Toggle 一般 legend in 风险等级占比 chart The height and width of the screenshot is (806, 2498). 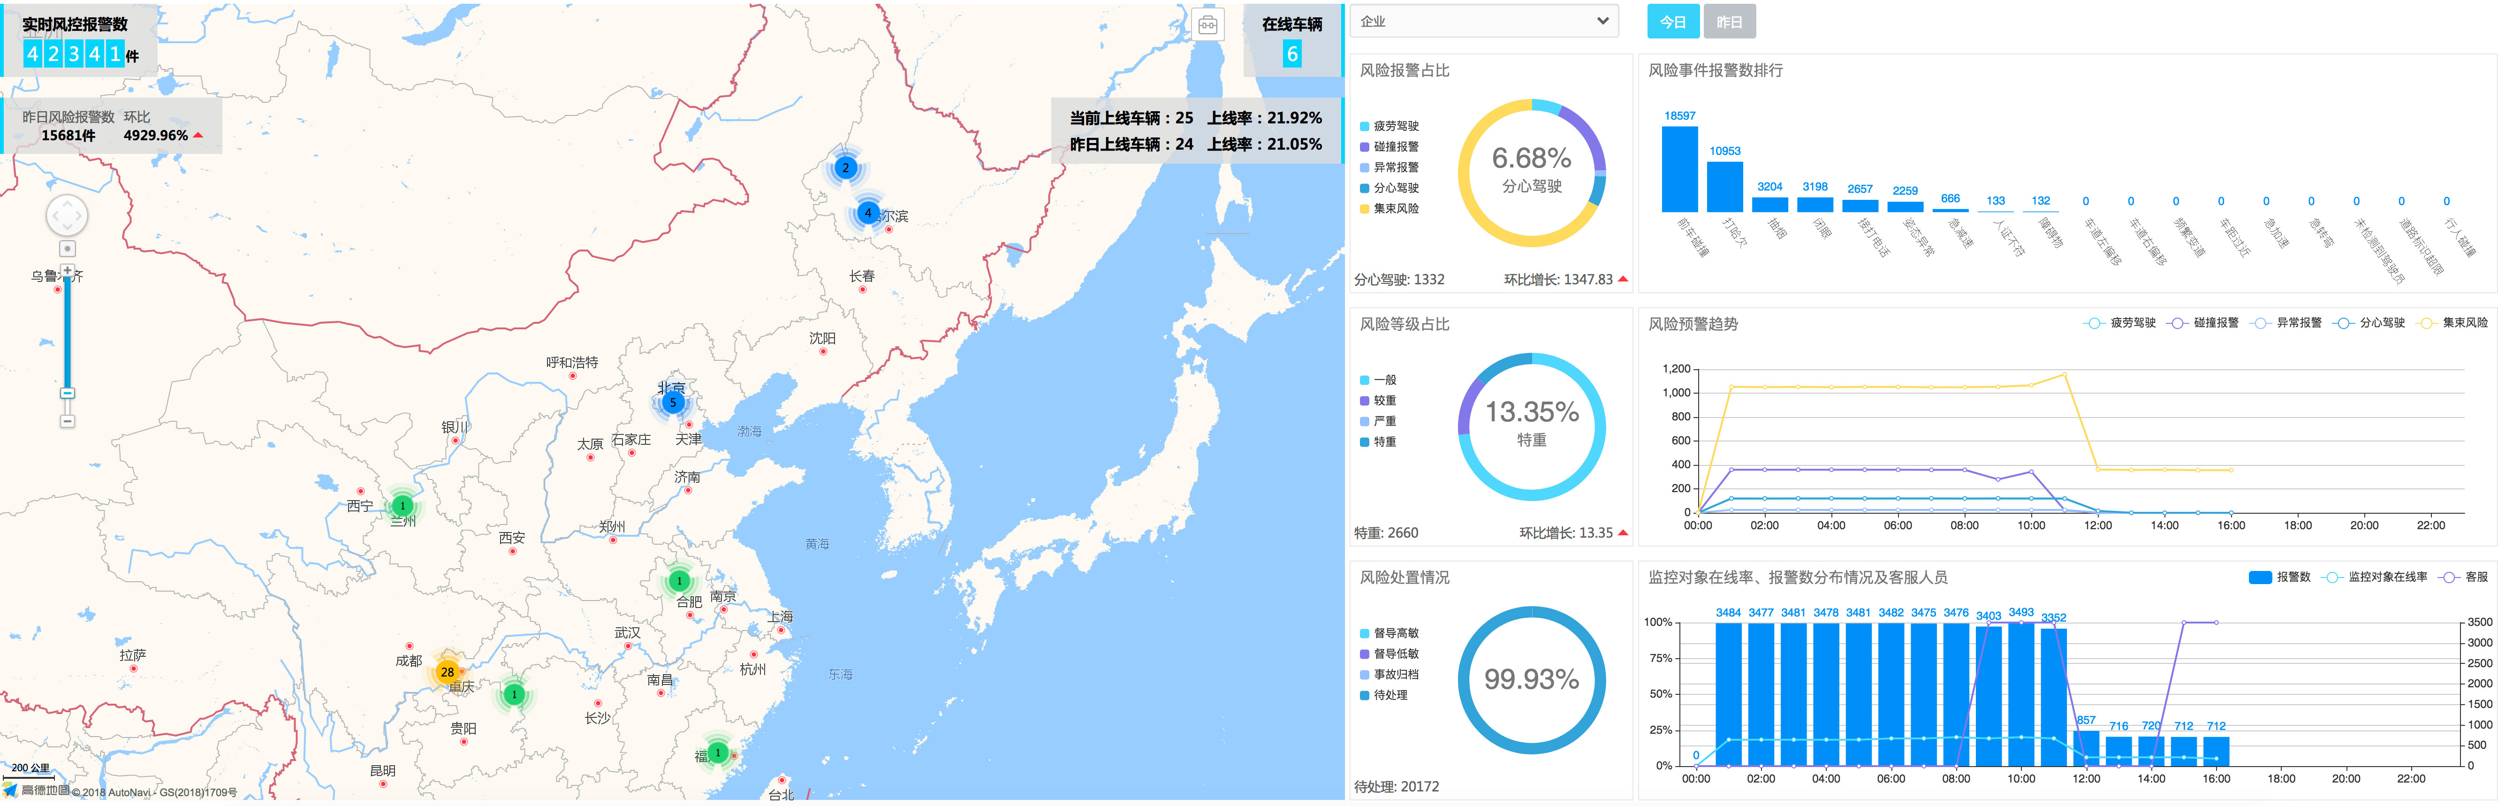tap(1378, 380)
